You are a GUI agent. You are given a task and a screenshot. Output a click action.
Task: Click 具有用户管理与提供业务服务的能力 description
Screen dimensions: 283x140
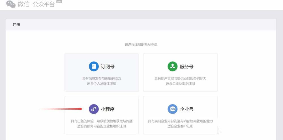[x=180, y=78]
